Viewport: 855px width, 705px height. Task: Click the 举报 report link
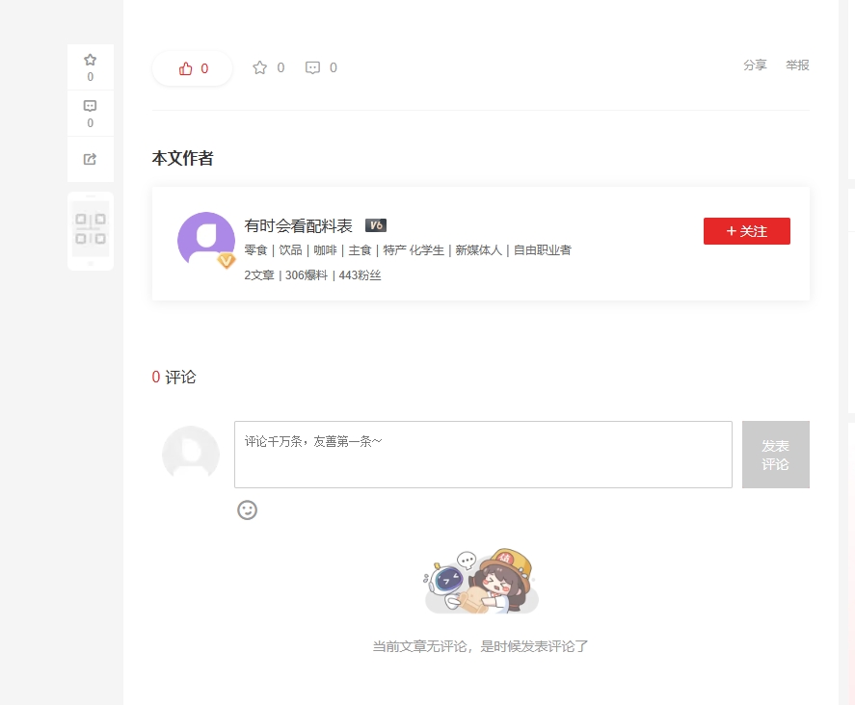(797, 65)
